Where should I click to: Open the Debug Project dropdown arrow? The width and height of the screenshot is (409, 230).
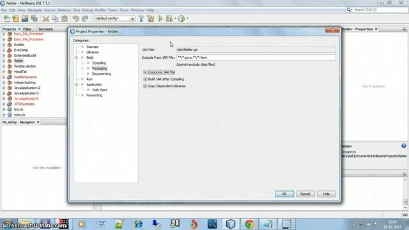point(175,19)
